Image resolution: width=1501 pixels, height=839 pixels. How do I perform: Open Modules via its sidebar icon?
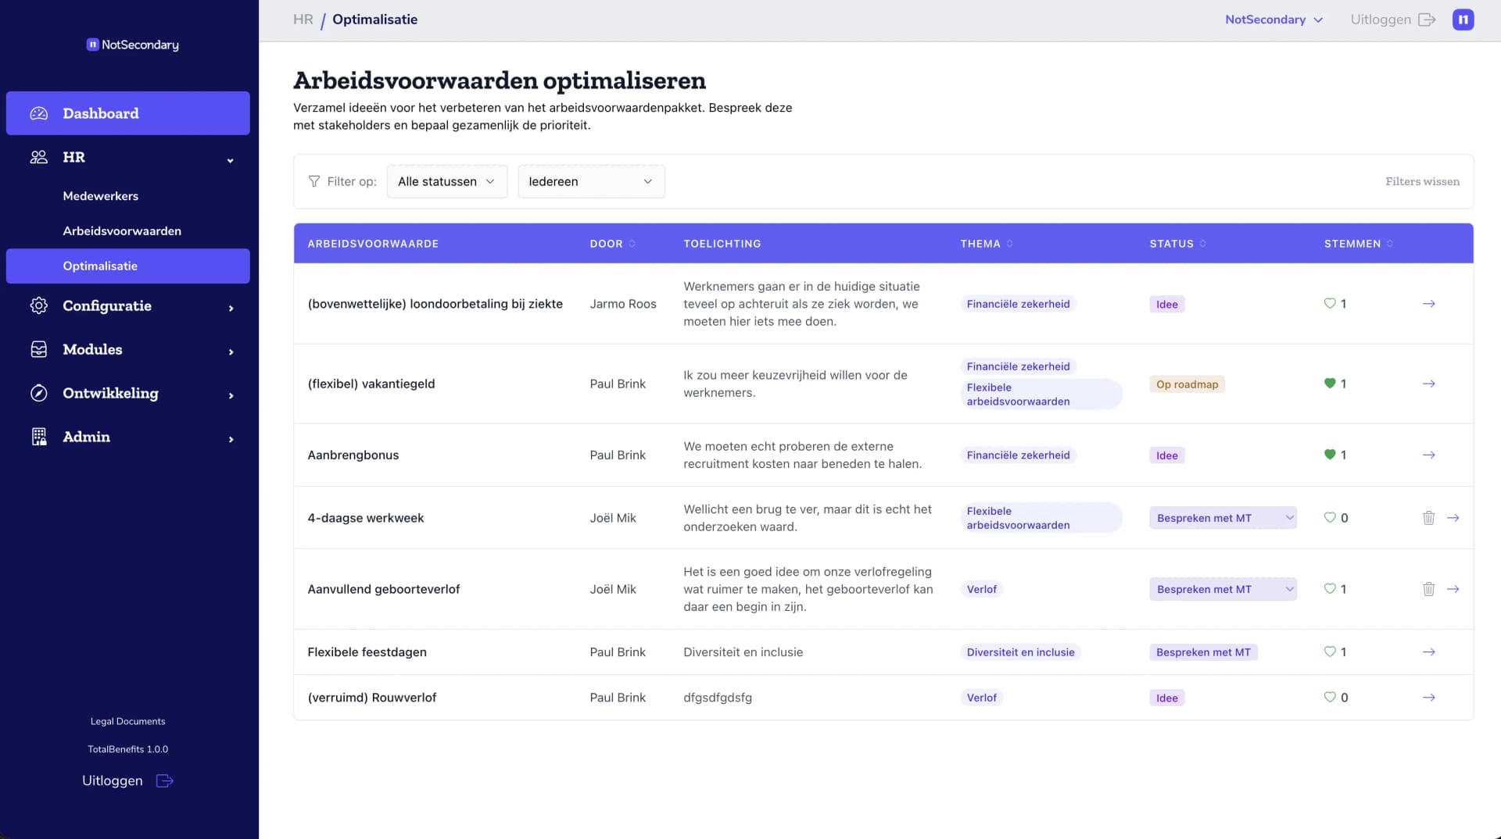(x=38, y=349)
